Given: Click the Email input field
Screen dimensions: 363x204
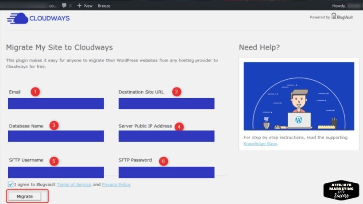Looking at the screenshot, I should click(56, 104).
